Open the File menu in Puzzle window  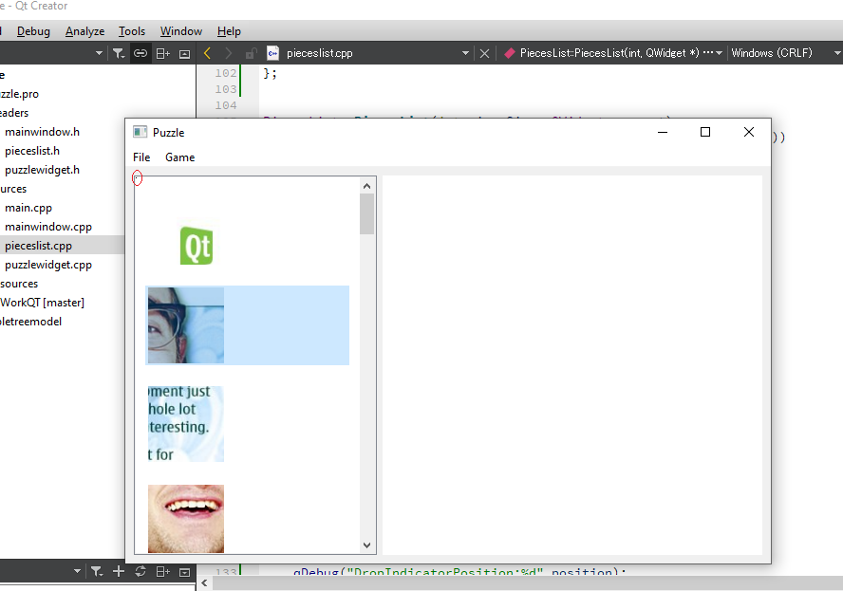pos(141,157)
